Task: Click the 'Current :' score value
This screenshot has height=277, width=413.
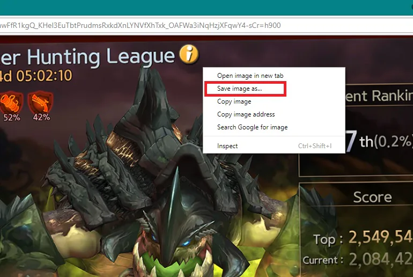Action: (x=381, y=260)
